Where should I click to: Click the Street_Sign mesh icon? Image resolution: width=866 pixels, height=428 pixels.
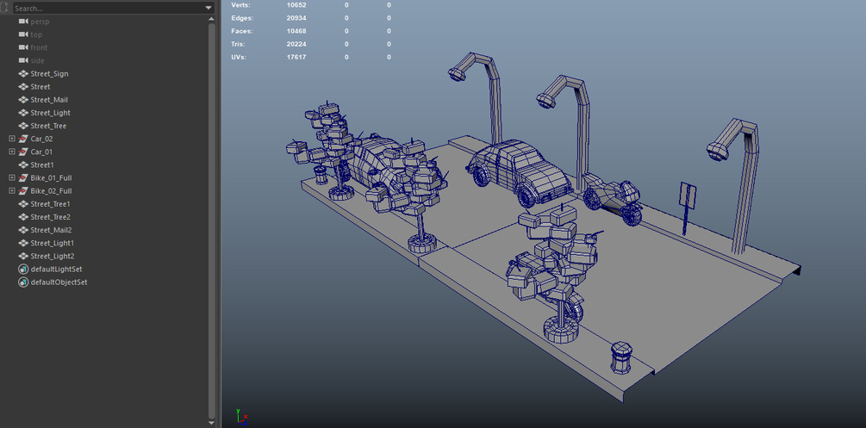pos(23,73)
